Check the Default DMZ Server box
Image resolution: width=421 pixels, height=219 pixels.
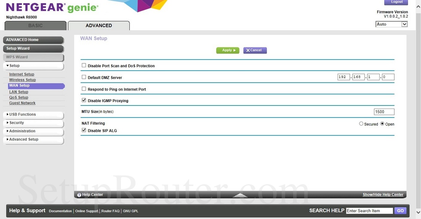[x=84, y=77]
